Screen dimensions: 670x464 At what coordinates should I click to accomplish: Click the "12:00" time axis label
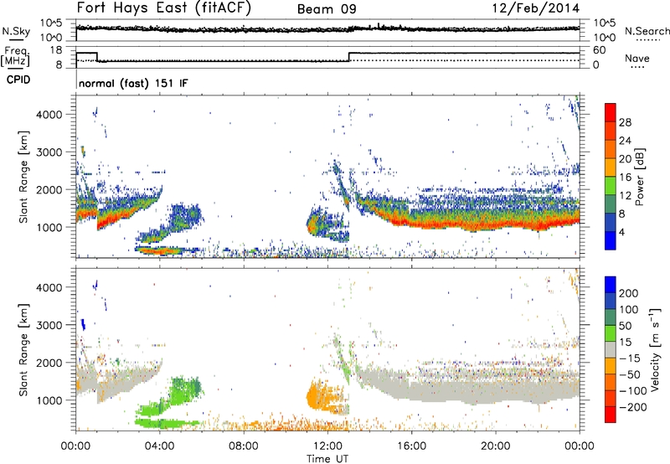pos(327,446)
